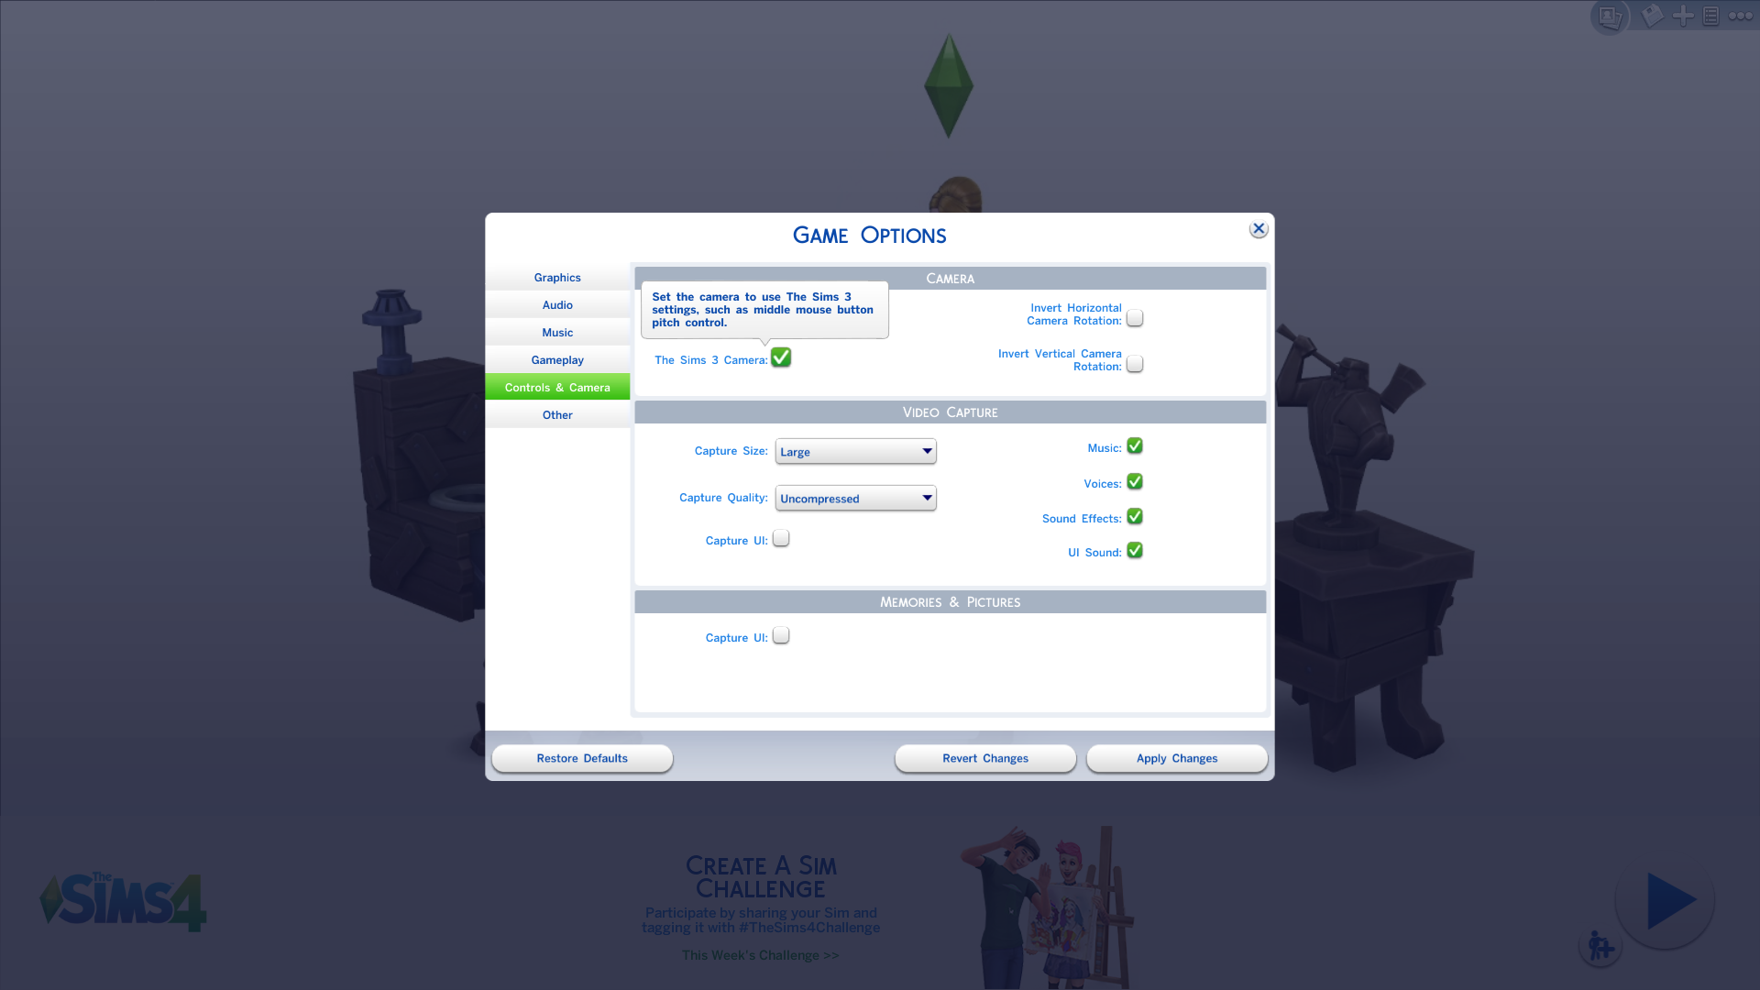
Task: Click the Restore Defaults button
Action: pyautogui.click(x=581, y=758)
